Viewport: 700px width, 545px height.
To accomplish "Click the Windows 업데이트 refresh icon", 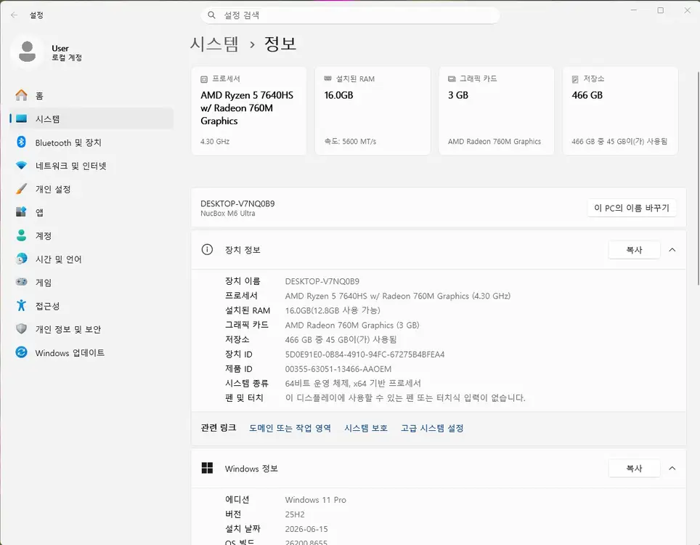I will click(21, 352).
